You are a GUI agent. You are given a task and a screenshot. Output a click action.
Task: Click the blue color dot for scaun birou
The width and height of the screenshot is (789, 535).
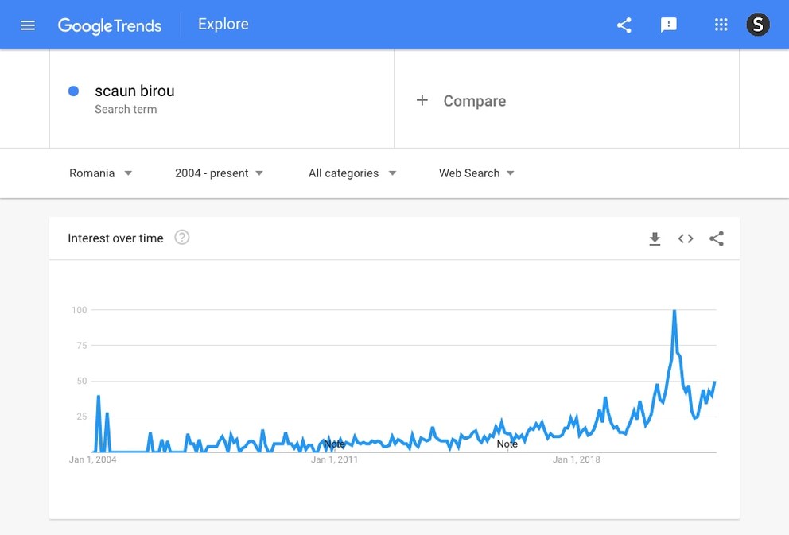click(73, 91)
